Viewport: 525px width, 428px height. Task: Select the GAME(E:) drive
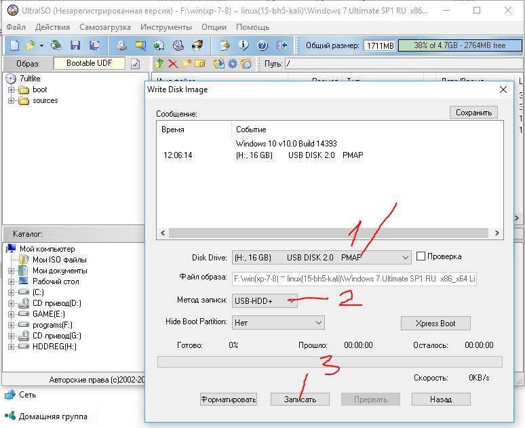pyautogui.click(x=49, y=314)
